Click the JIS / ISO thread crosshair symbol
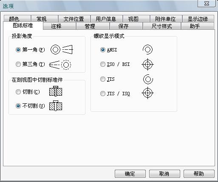Screen dimensions: 218x182 click(147, 93)
